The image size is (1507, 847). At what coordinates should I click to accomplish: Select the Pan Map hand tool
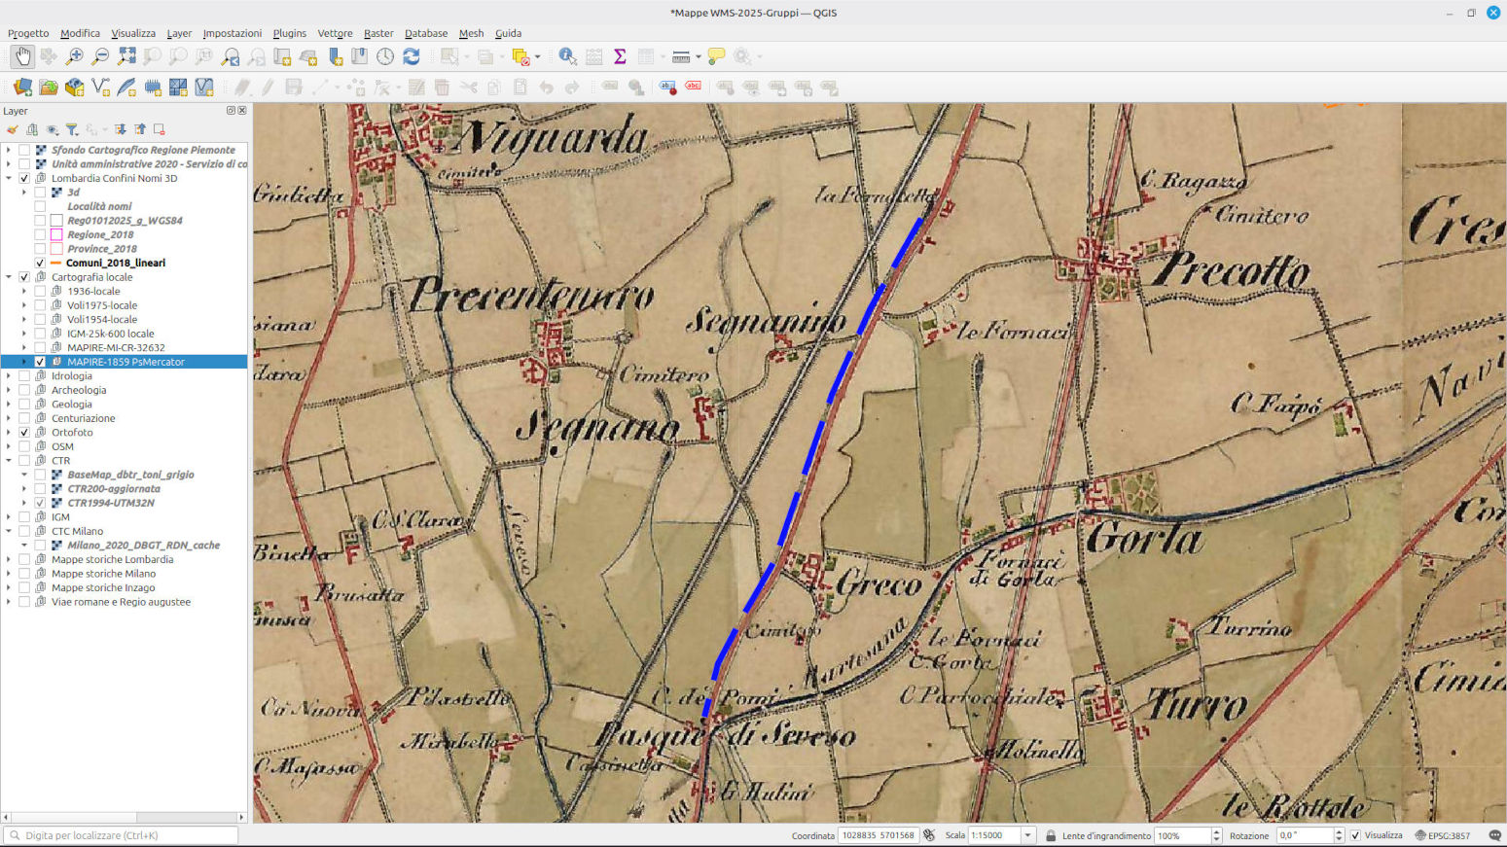tap(22, 56)
